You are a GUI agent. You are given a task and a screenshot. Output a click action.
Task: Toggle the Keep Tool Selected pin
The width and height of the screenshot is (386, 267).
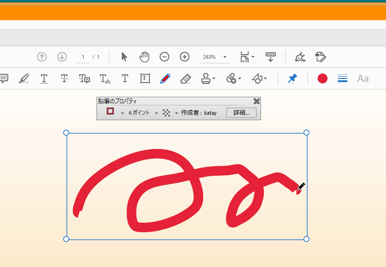click(292, 78)
